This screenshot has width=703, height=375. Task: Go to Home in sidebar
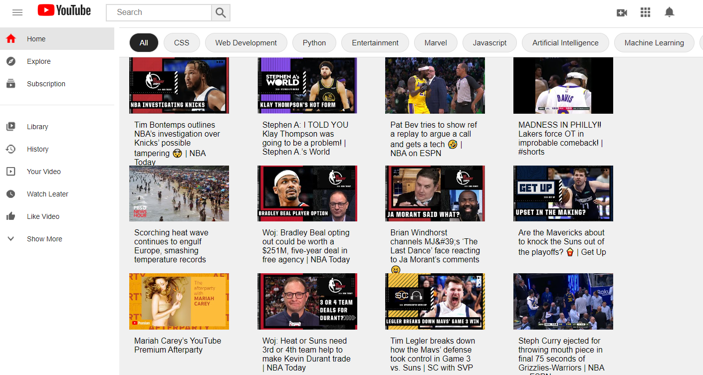point(57,39)
